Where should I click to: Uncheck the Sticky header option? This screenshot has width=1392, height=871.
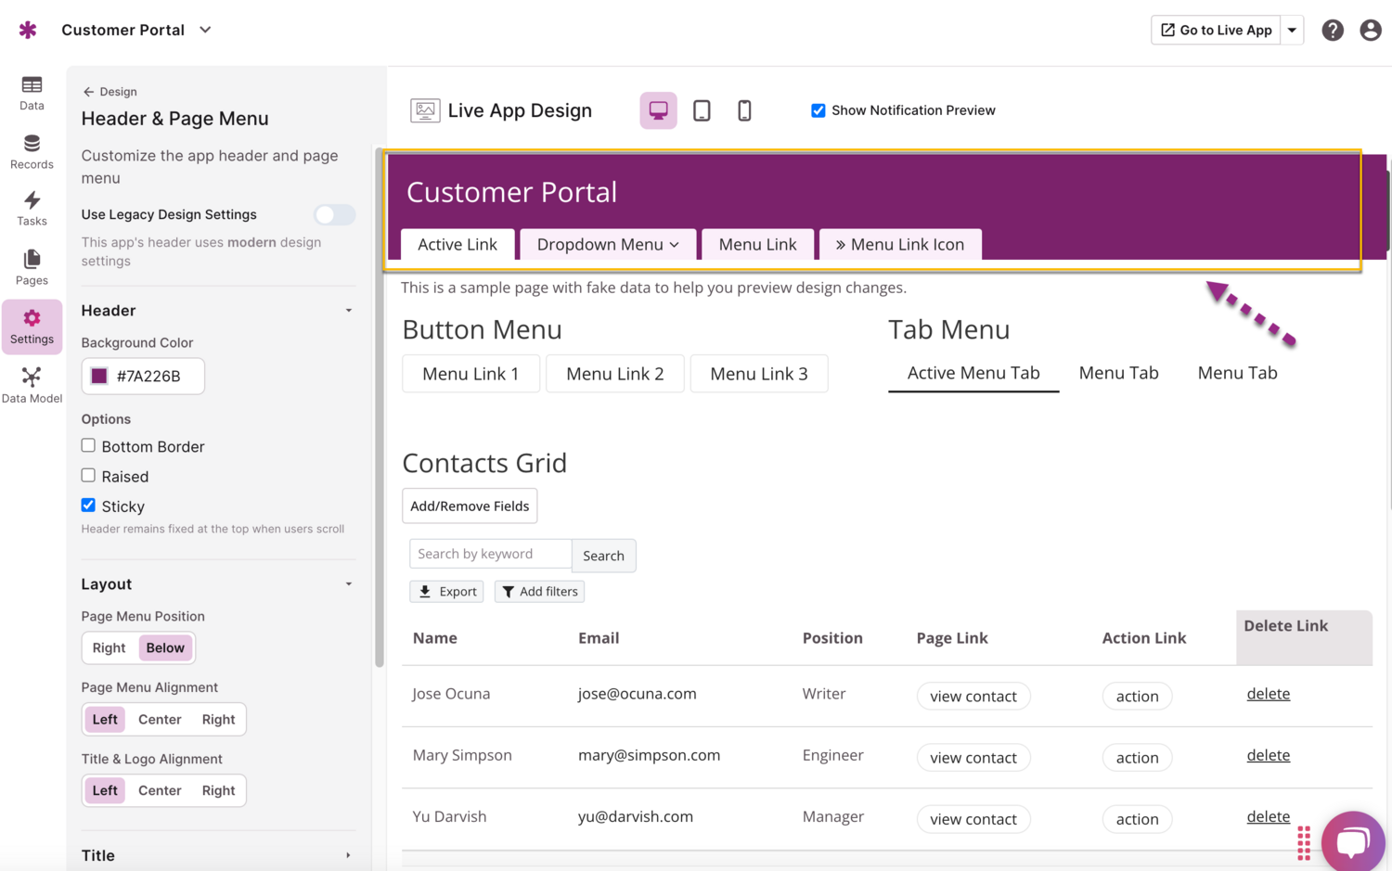click(x=88, y=506)
